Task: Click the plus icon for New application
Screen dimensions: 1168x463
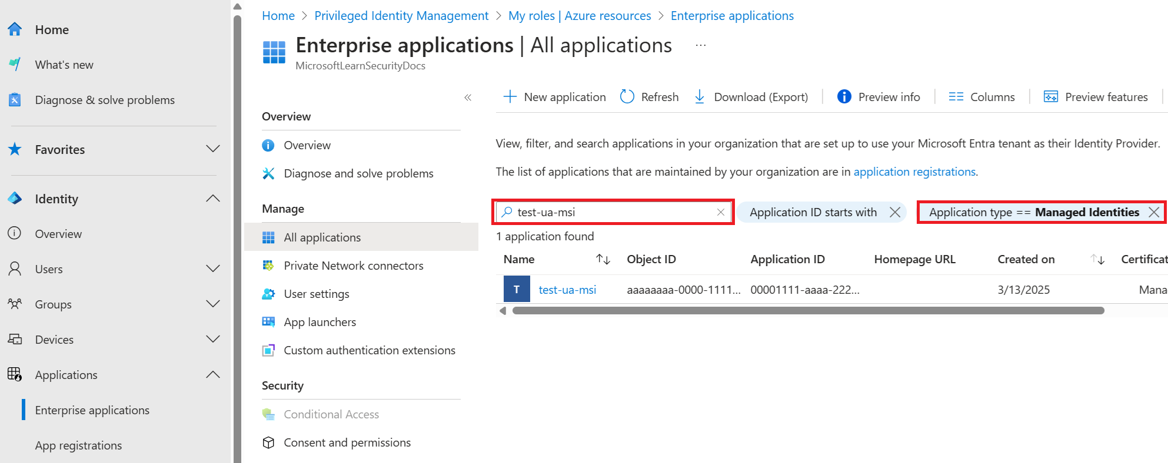Action: pyautogui.click(x=510, y=97)
